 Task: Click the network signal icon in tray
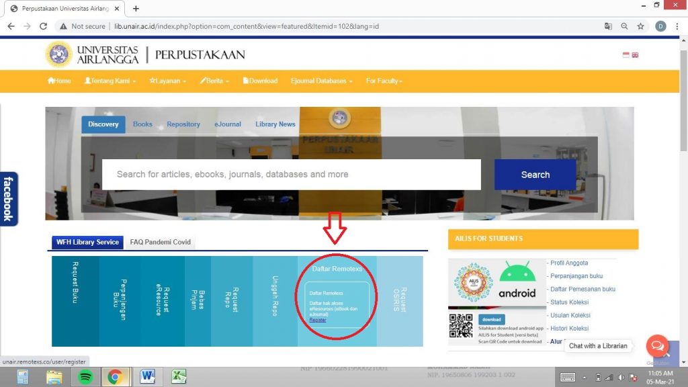pyautogui.click(x=609, y=378)
